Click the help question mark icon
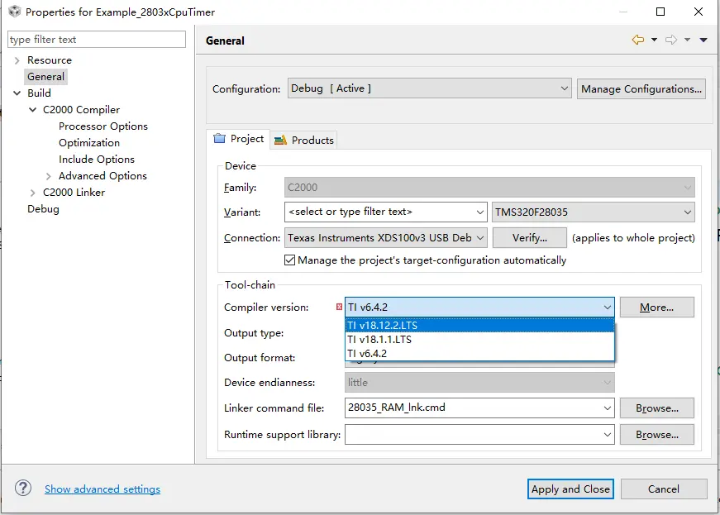The height and width of the screenshot is (515, 720). point(23,489)
